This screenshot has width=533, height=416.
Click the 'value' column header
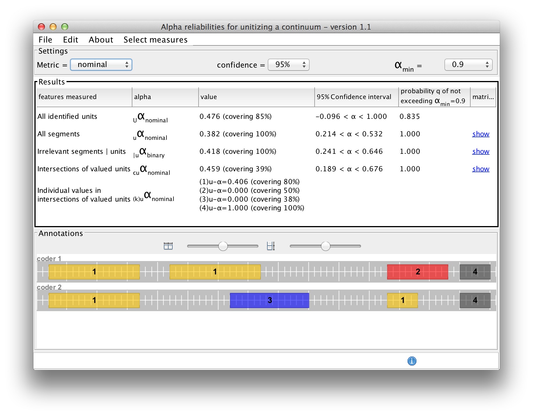point(256,97)
